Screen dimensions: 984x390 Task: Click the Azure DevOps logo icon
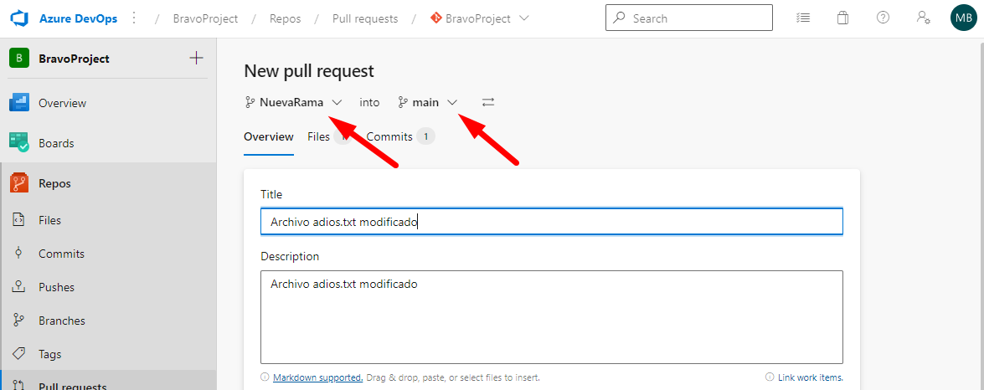point(19,18)
